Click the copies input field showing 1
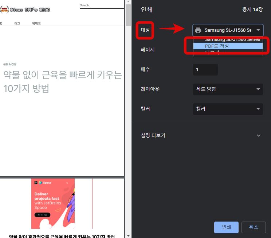The width and height of the screenshot is (271, 238). [205, 70]
